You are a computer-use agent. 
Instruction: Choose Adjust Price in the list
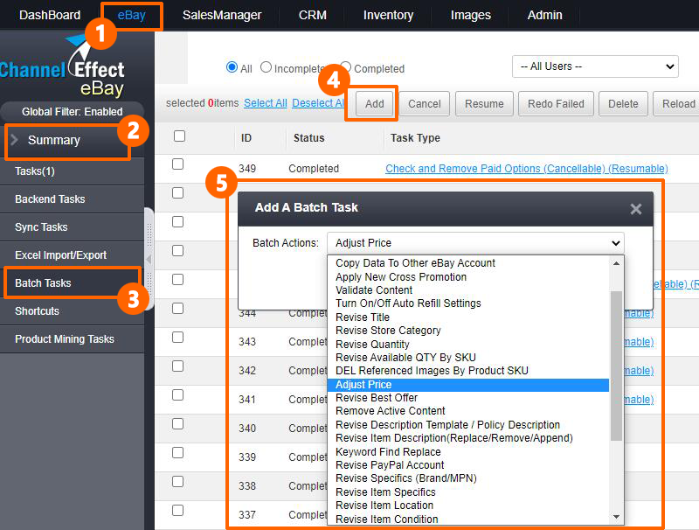(x=468, y=385)
